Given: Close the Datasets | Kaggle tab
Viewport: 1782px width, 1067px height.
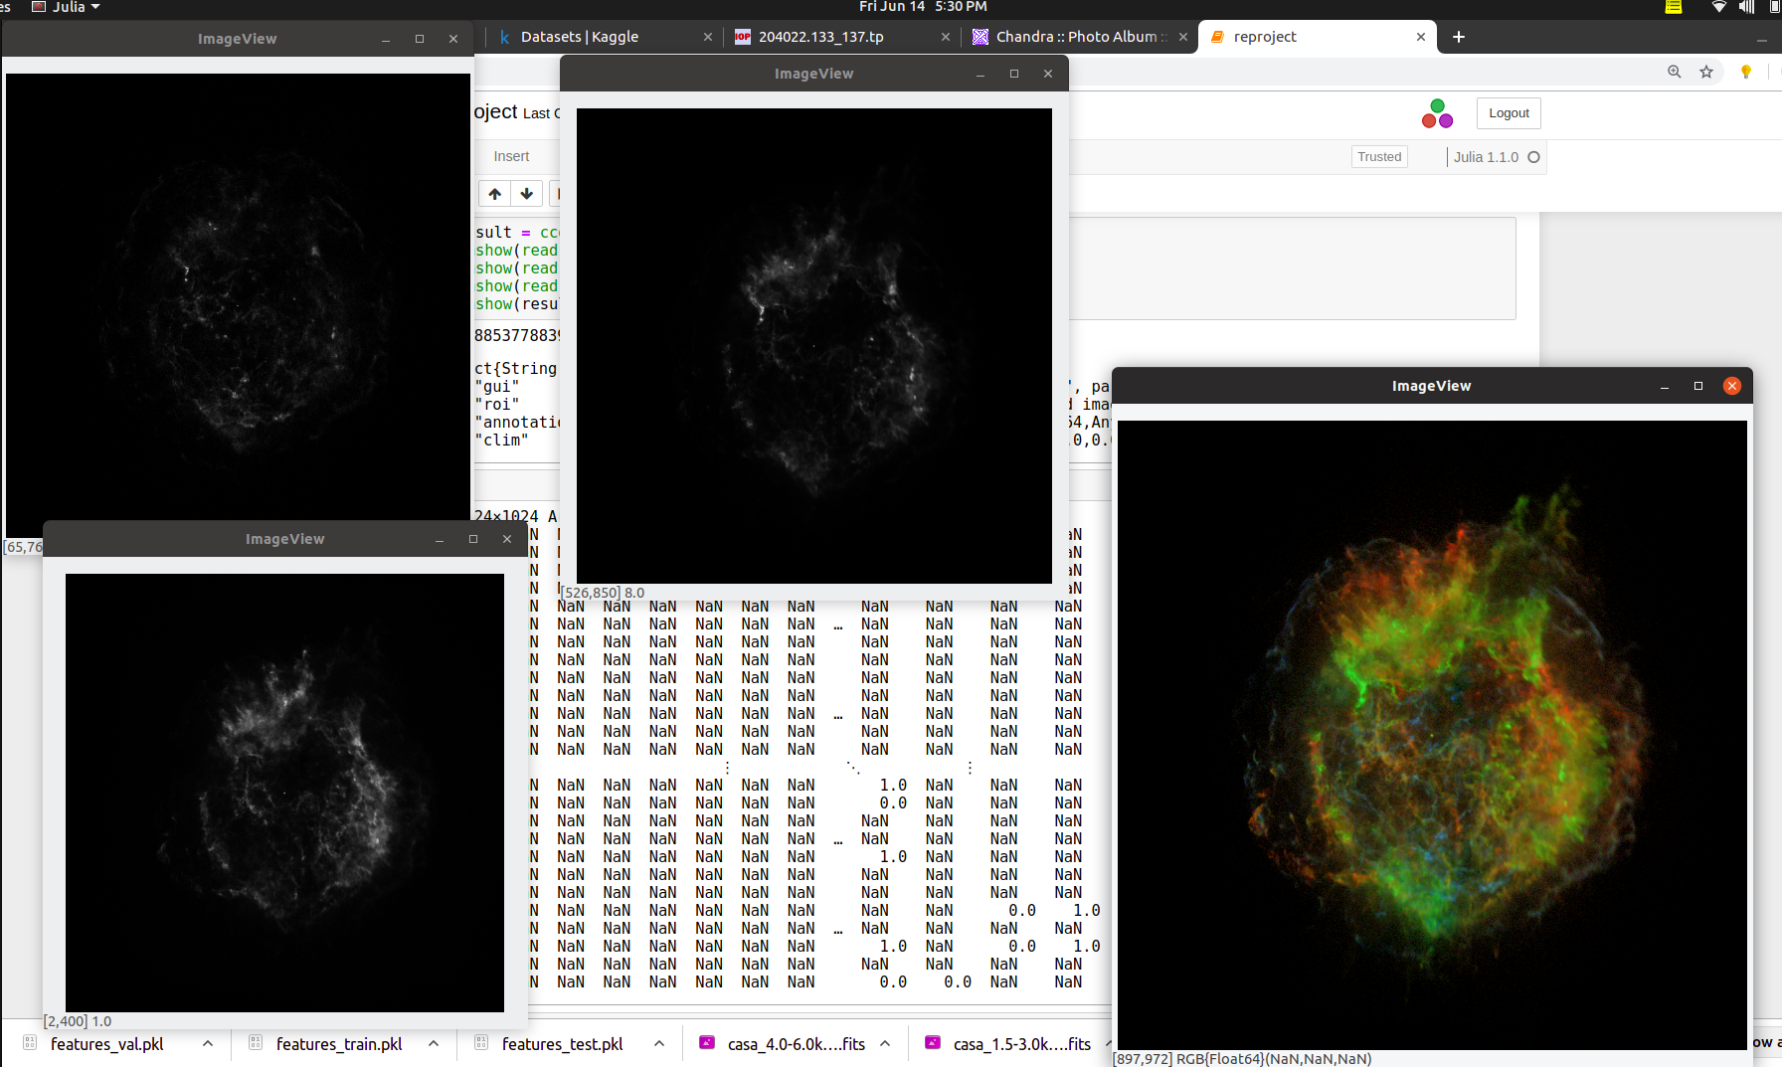Looking at the screenshot, I should tap(708, 37).
